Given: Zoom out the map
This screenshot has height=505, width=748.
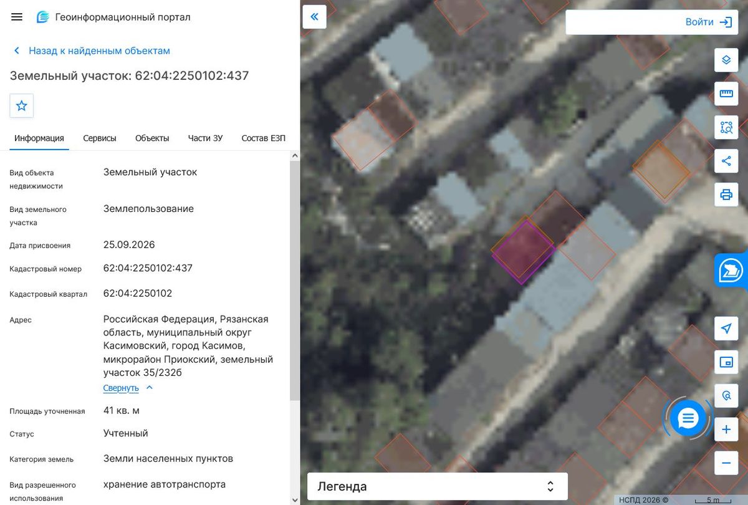Looking at the screenshot, I should pos(726,463).
